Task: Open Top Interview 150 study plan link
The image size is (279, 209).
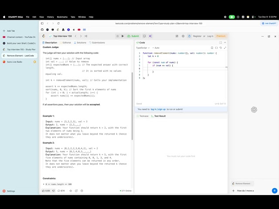Action: click(x=61, y=36)
